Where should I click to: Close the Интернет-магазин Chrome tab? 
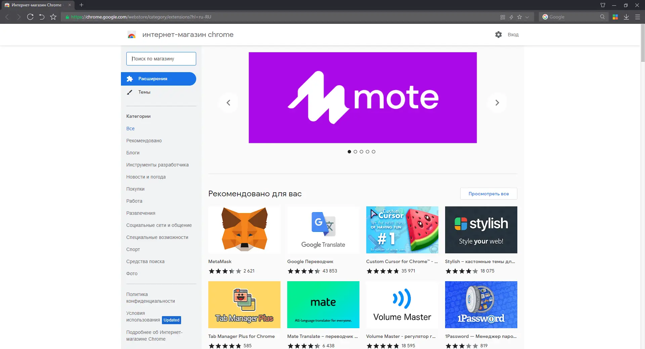[70, 5]
